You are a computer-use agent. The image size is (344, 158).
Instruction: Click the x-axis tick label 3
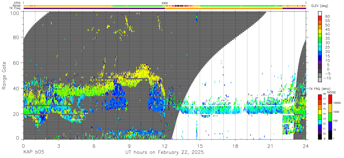click(59, 146)
